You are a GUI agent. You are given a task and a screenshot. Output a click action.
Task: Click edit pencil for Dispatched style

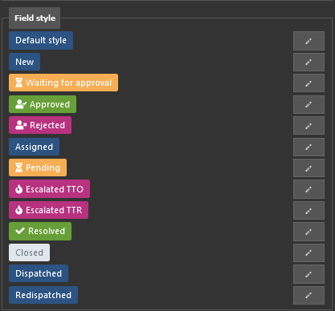[308, 274]
